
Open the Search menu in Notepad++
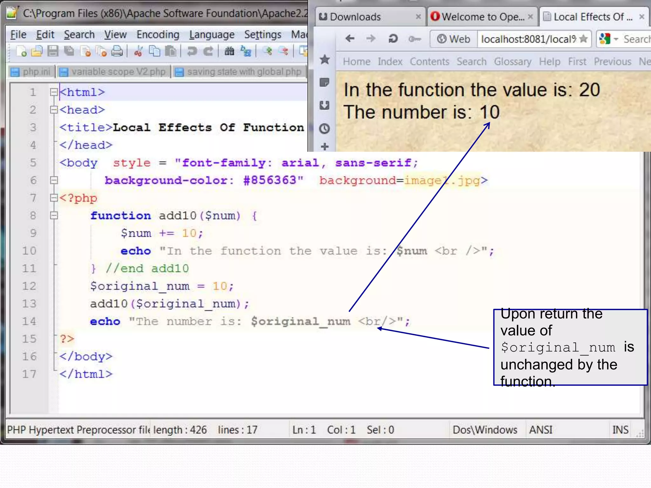point(79,34)
